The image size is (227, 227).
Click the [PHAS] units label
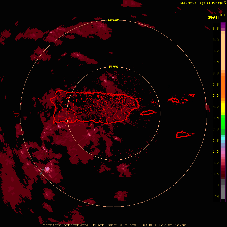point(213,17)
